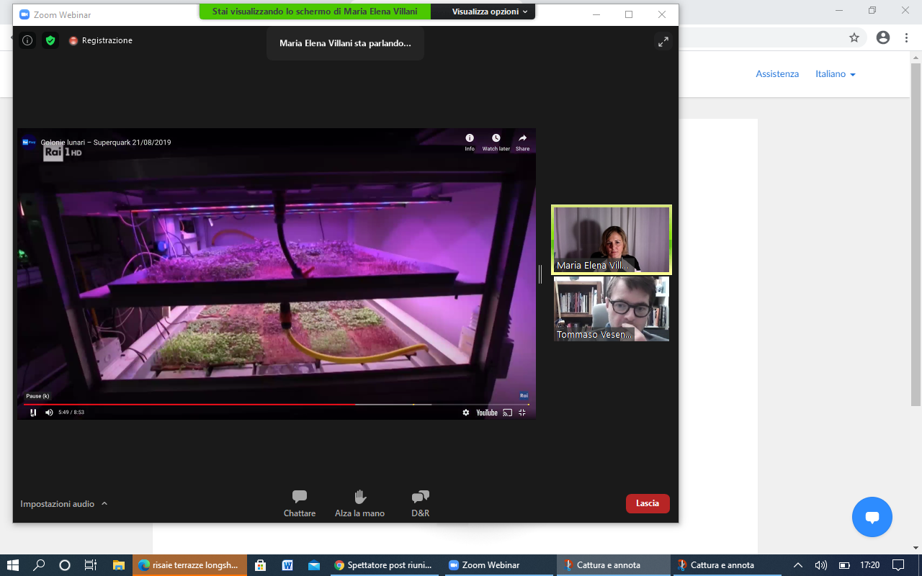The width and height of the screenshot is (922, 576).
Task: Open the Windows Start menu
Action: point(13,565)
